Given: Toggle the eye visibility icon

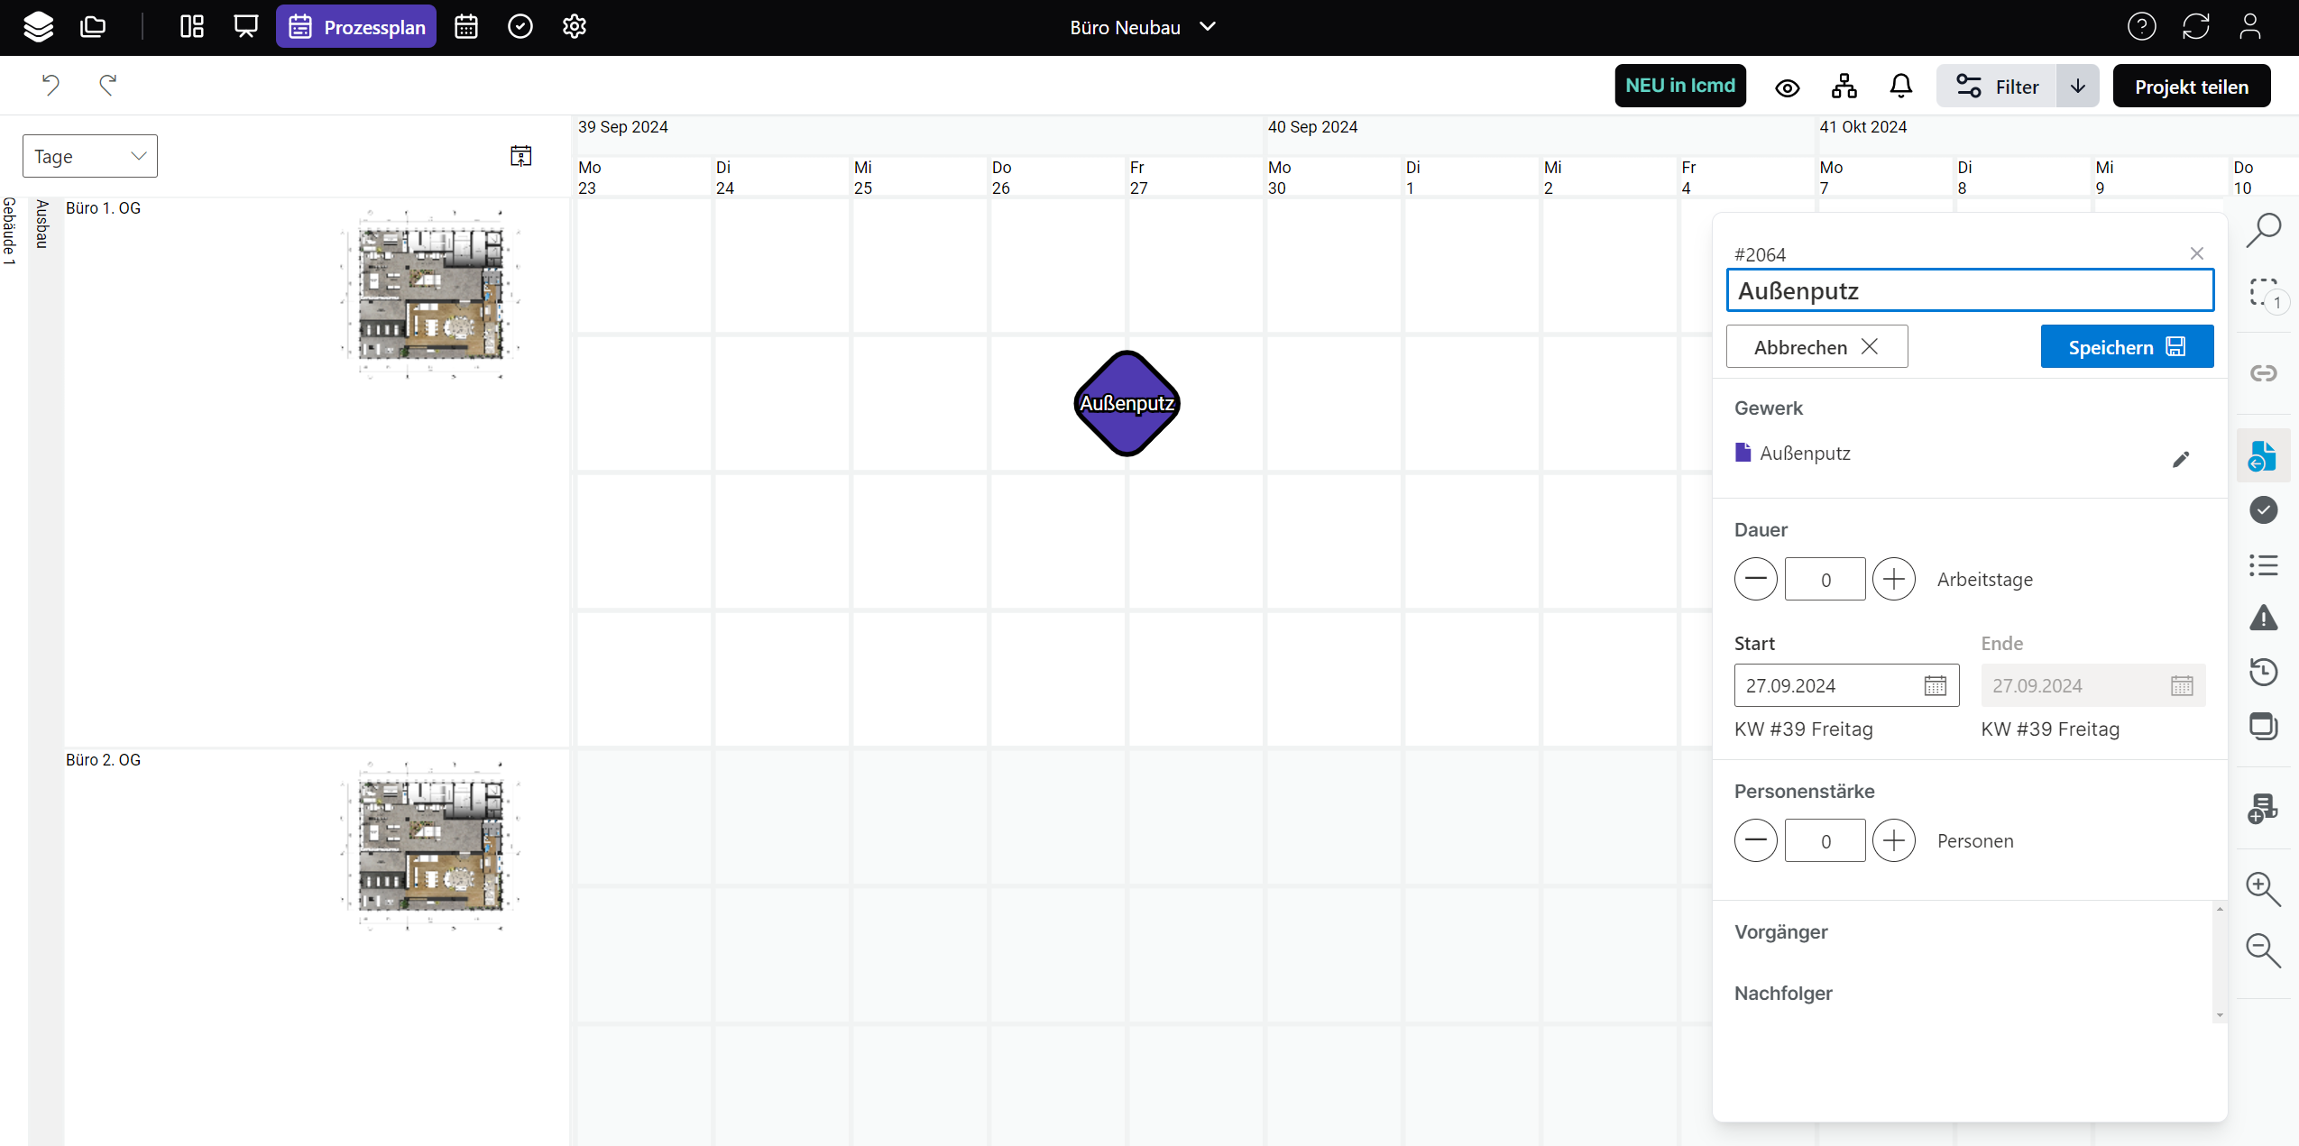Looking at the screenshot, I should tap(1787, 87).
